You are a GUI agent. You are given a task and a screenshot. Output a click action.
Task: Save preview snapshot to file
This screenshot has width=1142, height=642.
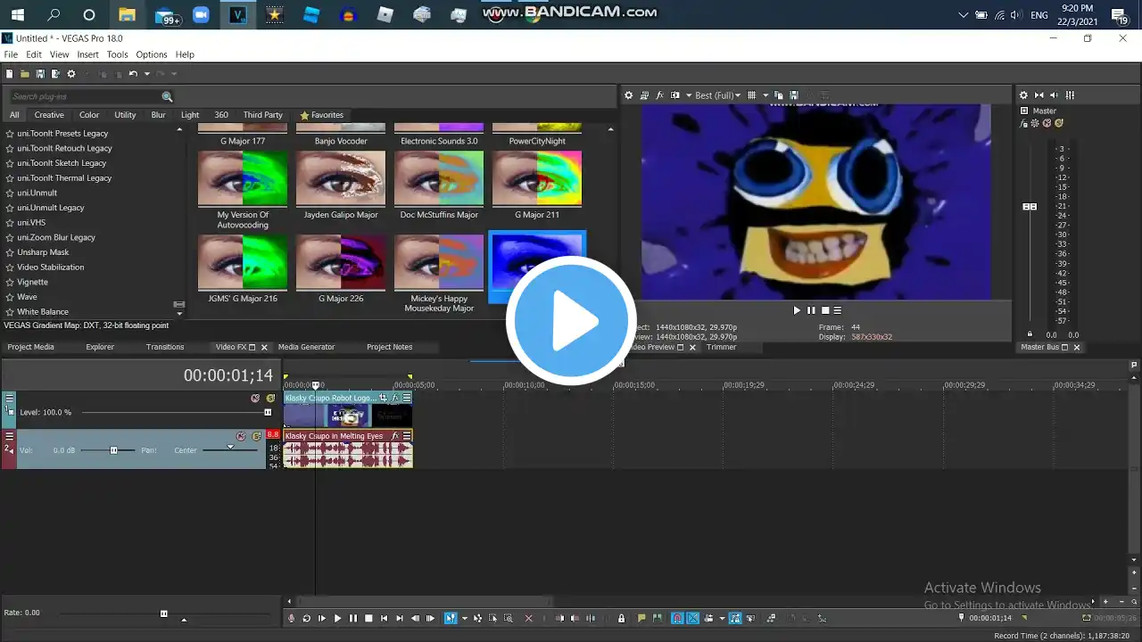pyautogui.click(x=793, y=95)
